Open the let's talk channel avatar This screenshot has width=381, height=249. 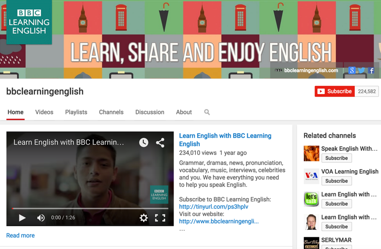point(311,199)
